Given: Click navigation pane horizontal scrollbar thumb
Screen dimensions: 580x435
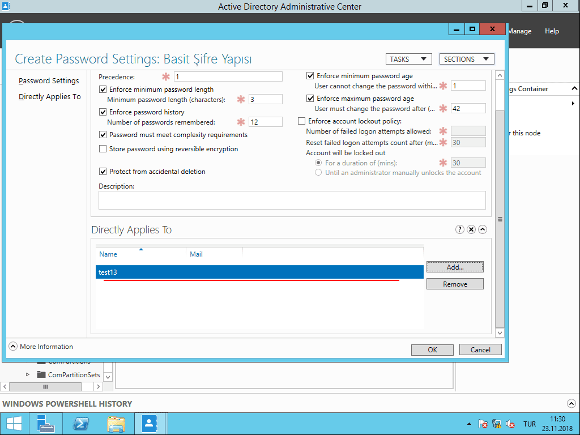Looking at the screenshot, I should pyautogui.click(x=45, y=386).
